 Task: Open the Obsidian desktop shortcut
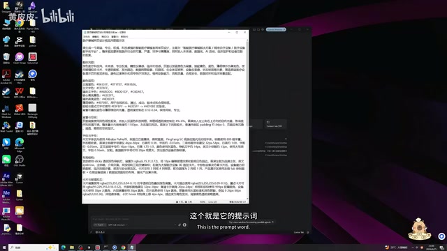pyautogui.click(x=33, y=6)
